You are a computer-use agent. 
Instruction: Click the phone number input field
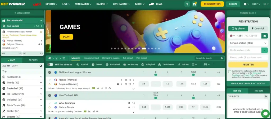pos(252,36)
